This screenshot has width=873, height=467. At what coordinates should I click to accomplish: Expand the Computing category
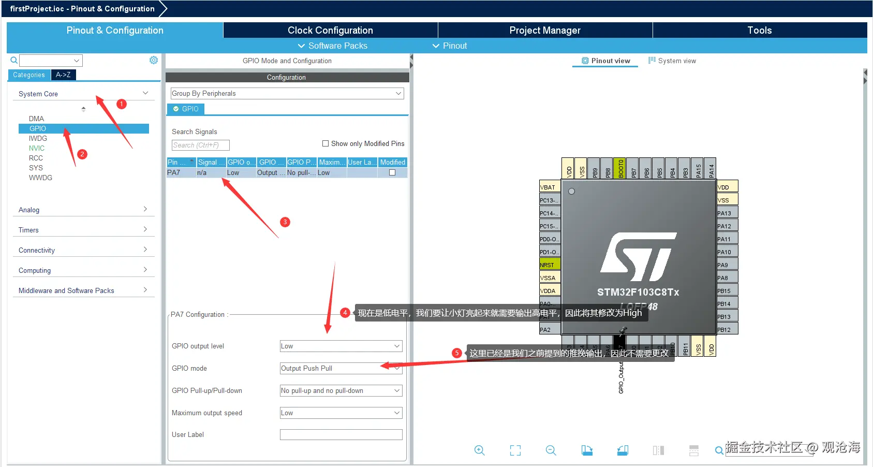(83, 270)
